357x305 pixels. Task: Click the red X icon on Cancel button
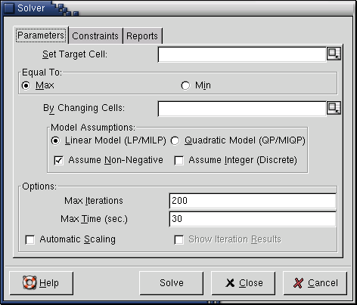coord(299,283)
